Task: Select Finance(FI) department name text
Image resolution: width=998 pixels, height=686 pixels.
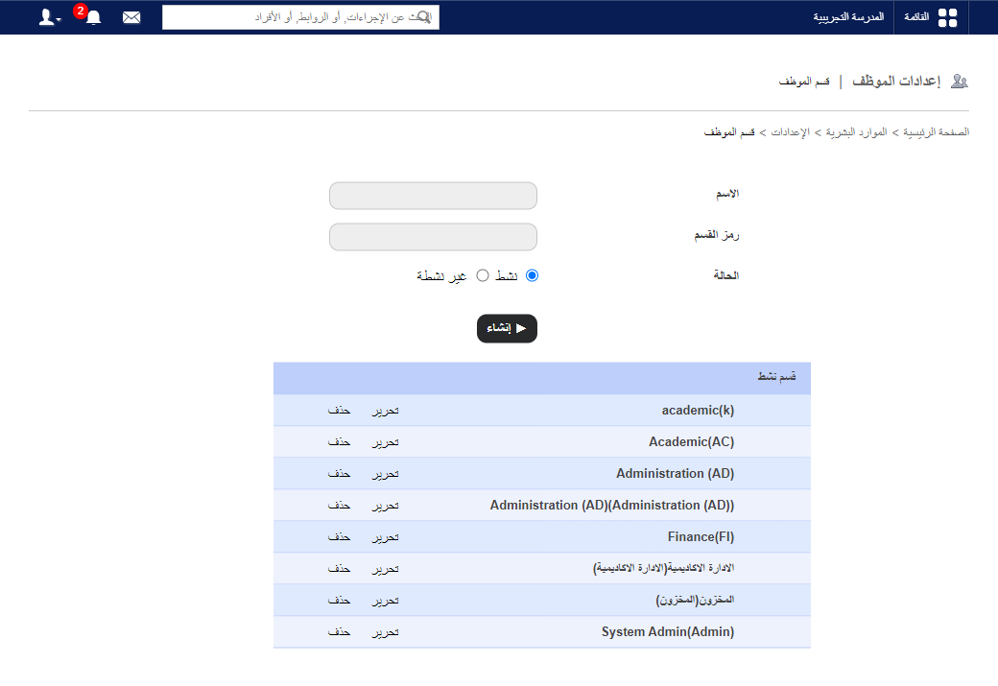Action: click(701, 537)
